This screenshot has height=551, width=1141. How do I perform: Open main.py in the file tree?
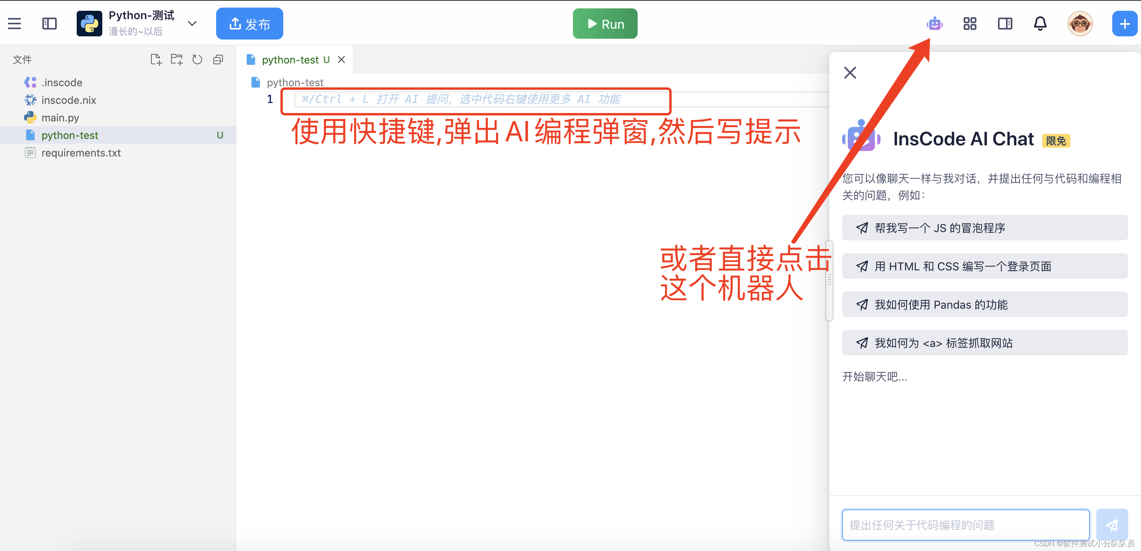[x=60, y=118]
